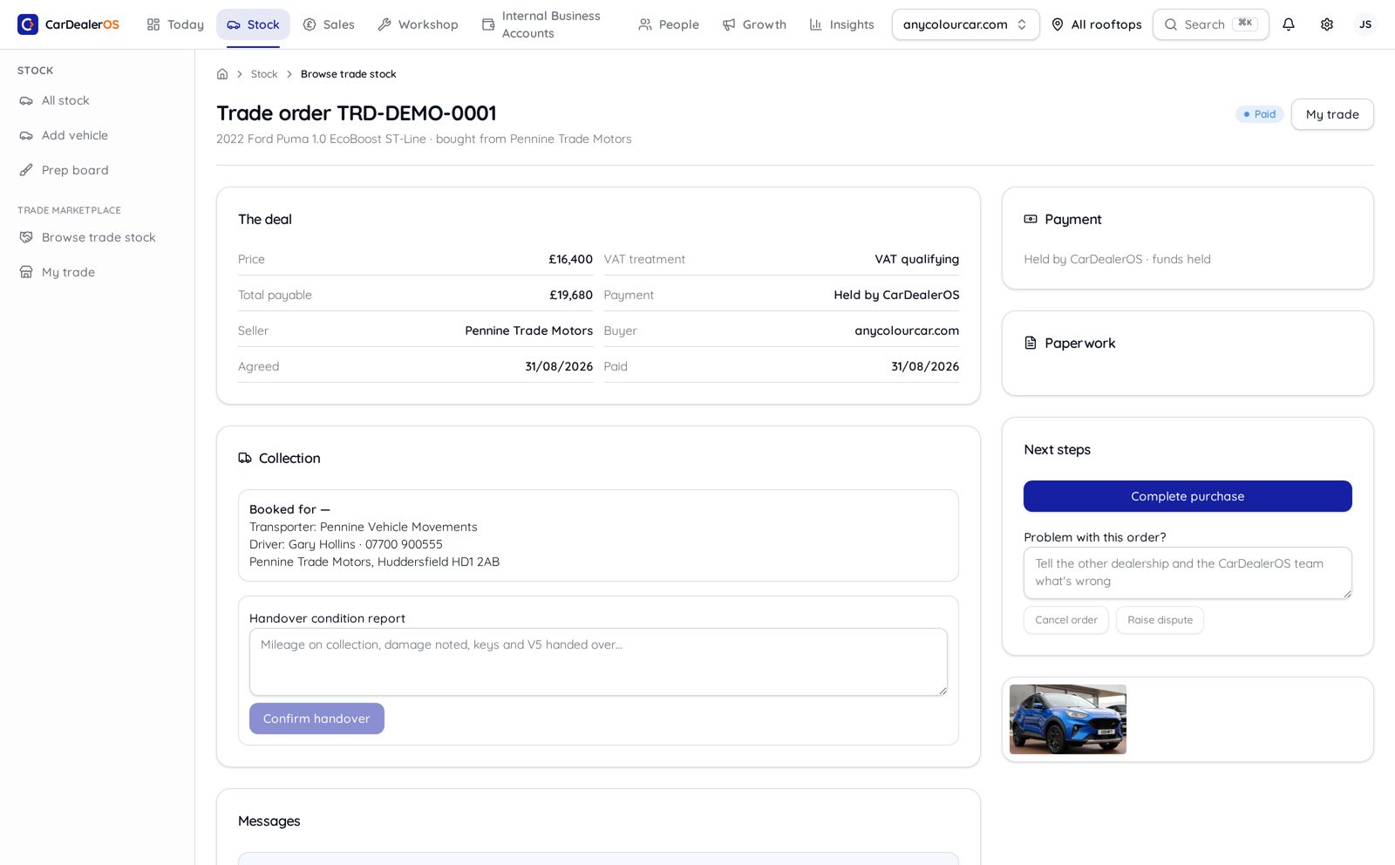Select All stock in sidebar

tap(97, 101)
